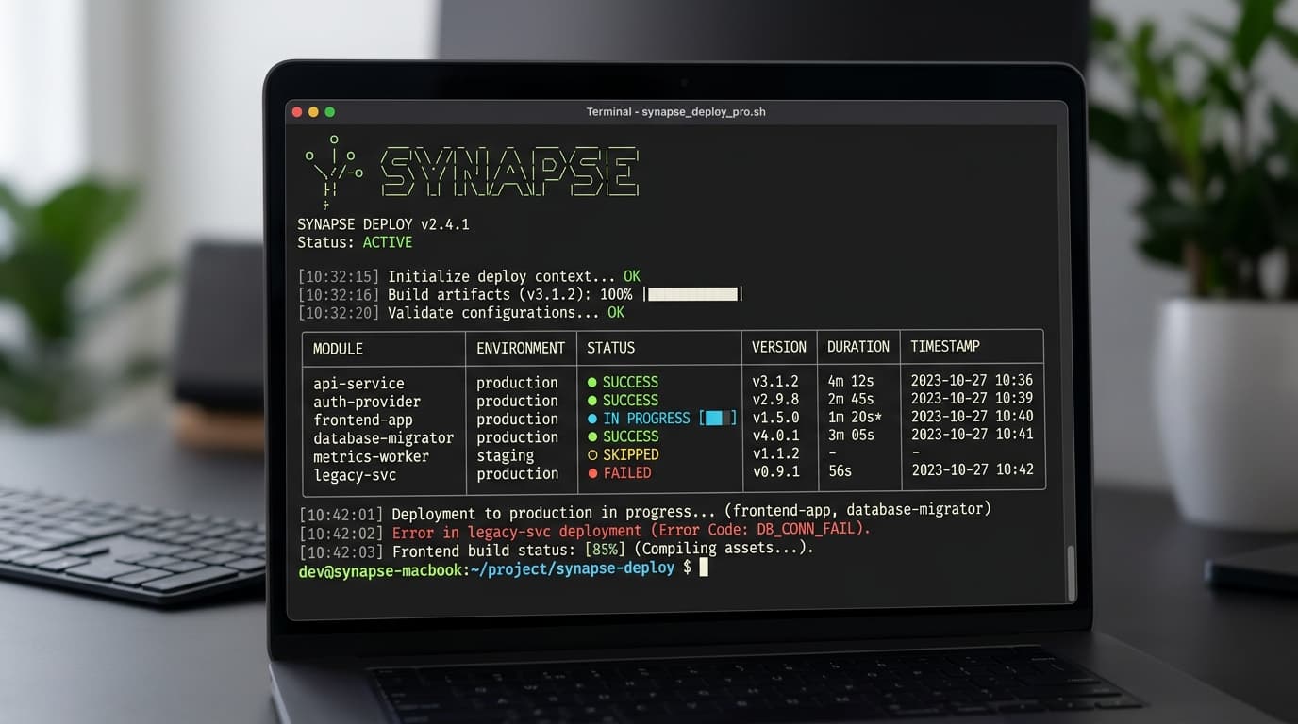Click the ACTIVE status value
This screenshot has width=1298, height=724.
pyautogui.click(x=388, y=242)
